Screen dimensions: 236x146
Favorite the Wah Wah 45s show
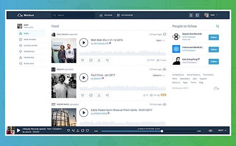click(82, 60)
